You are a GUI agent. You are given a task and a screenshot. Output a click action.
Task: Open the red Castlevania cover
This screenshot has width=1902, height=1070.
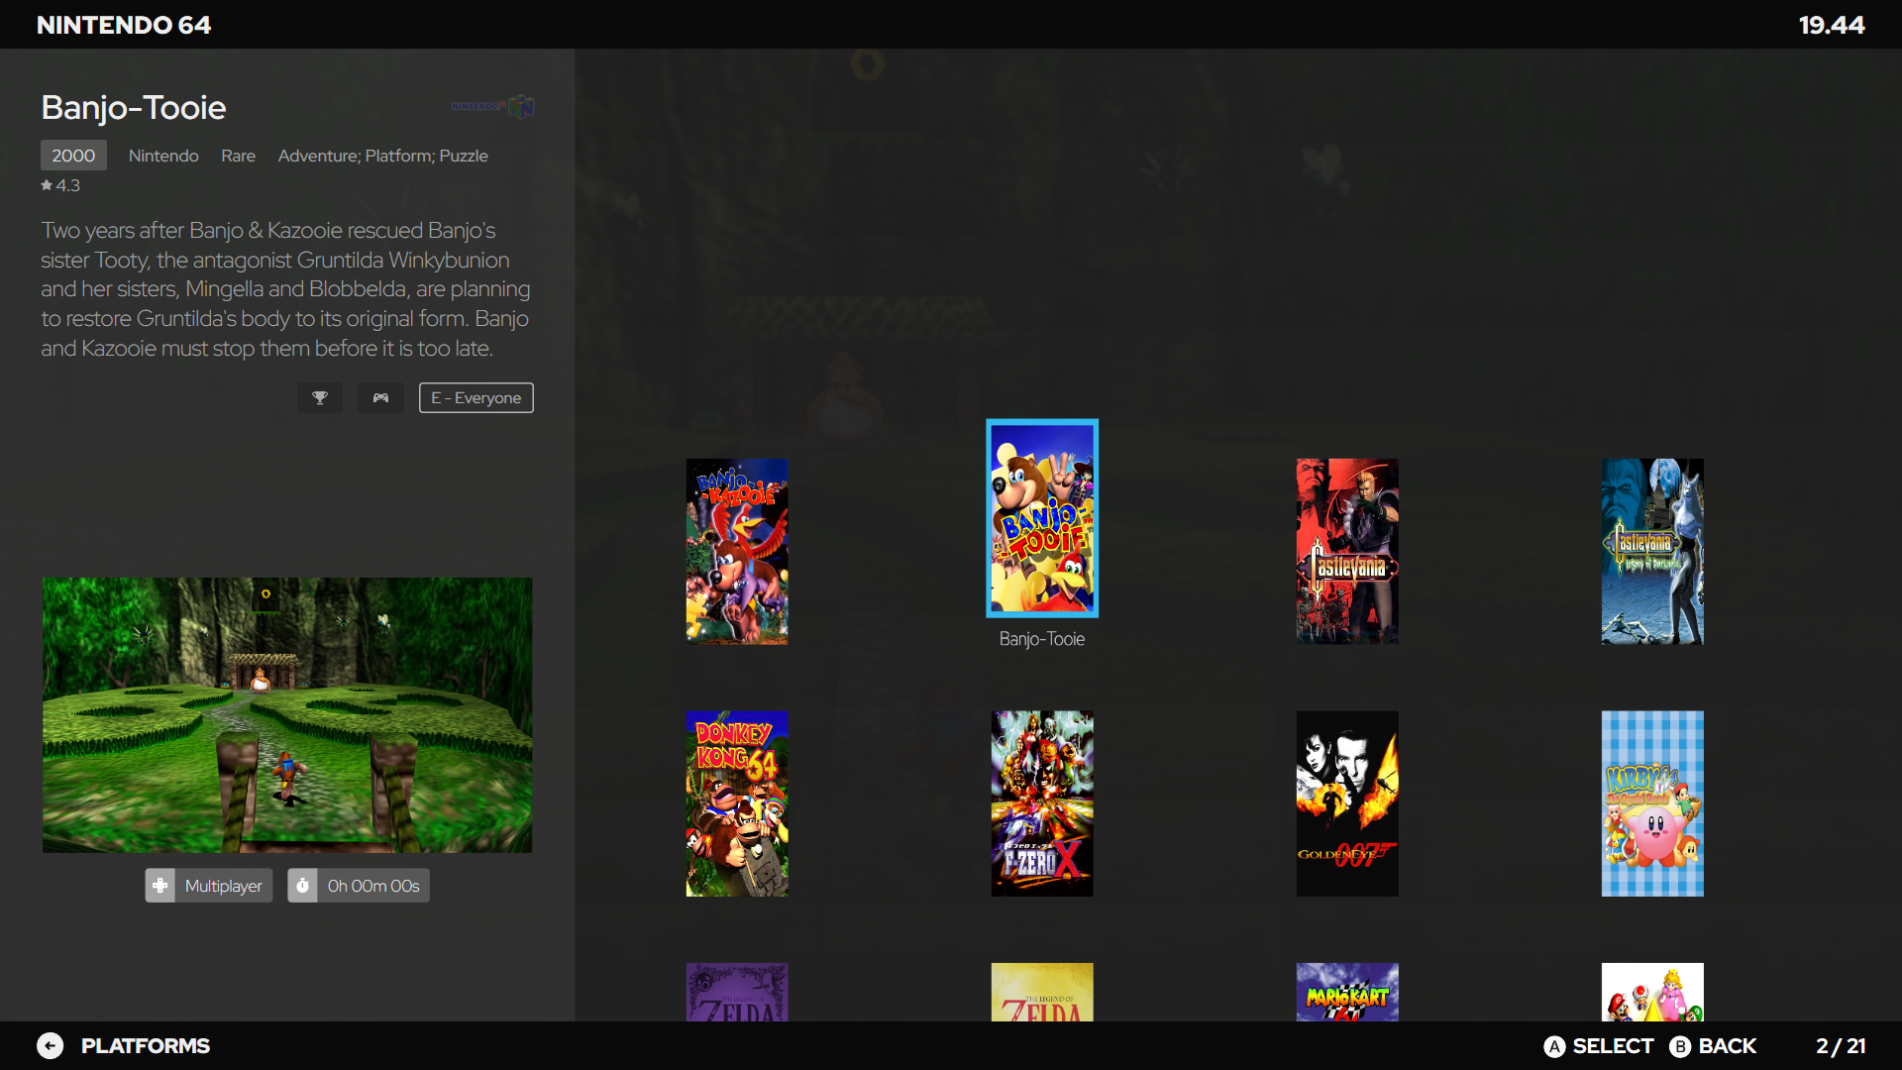(x=1347, y=552)
